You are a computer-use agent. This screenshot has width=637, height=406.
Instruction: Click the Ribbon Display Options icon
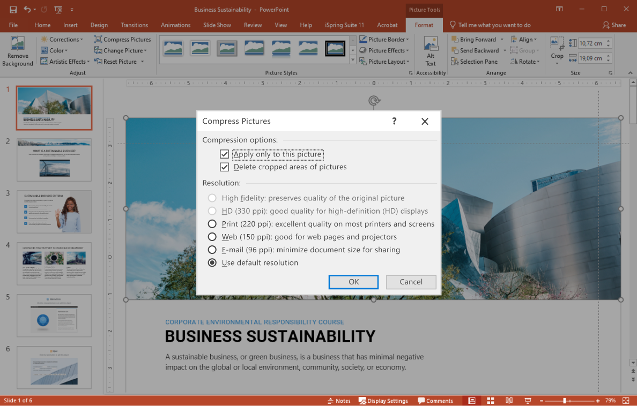click(559, 9)
